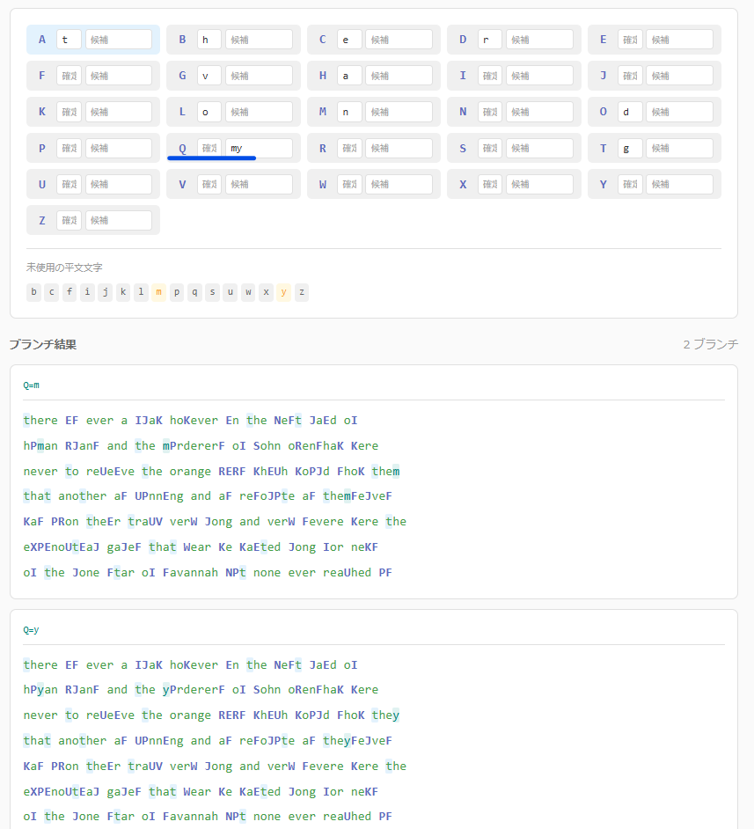The image size is (754, 829).
Task: Click the cipher letter Q label
Action: pos(182,148)
